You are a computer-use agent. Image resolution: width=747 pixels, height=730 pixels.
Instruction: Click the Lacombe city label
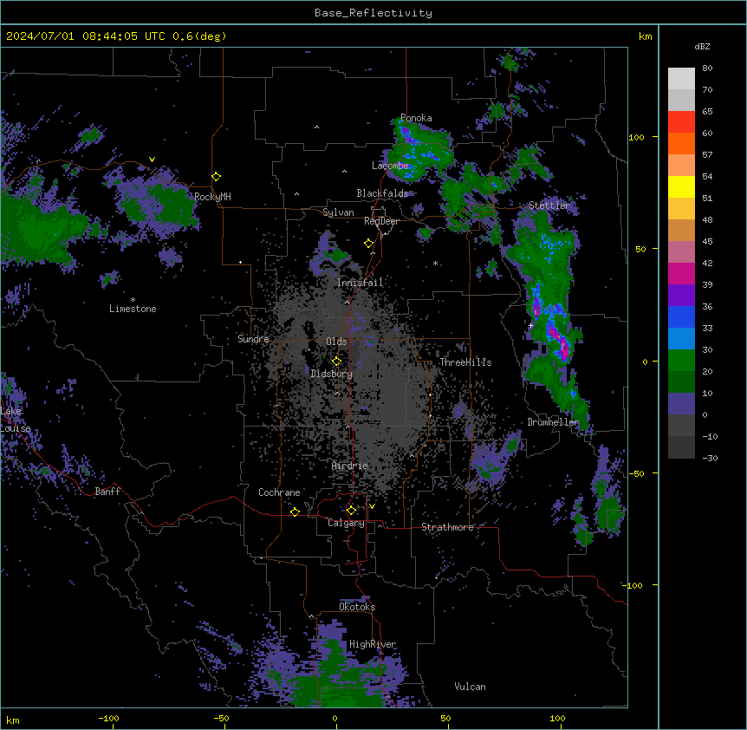point(390,166)
